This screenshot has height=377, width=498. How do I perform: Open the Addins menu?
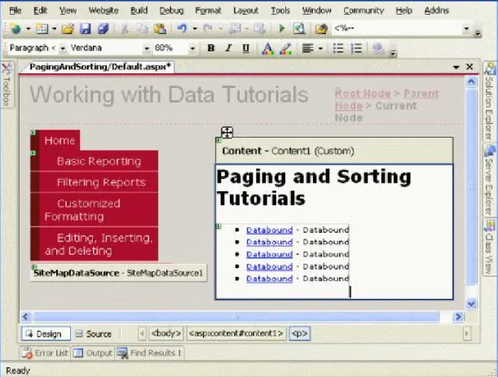[x=437, y=11]
